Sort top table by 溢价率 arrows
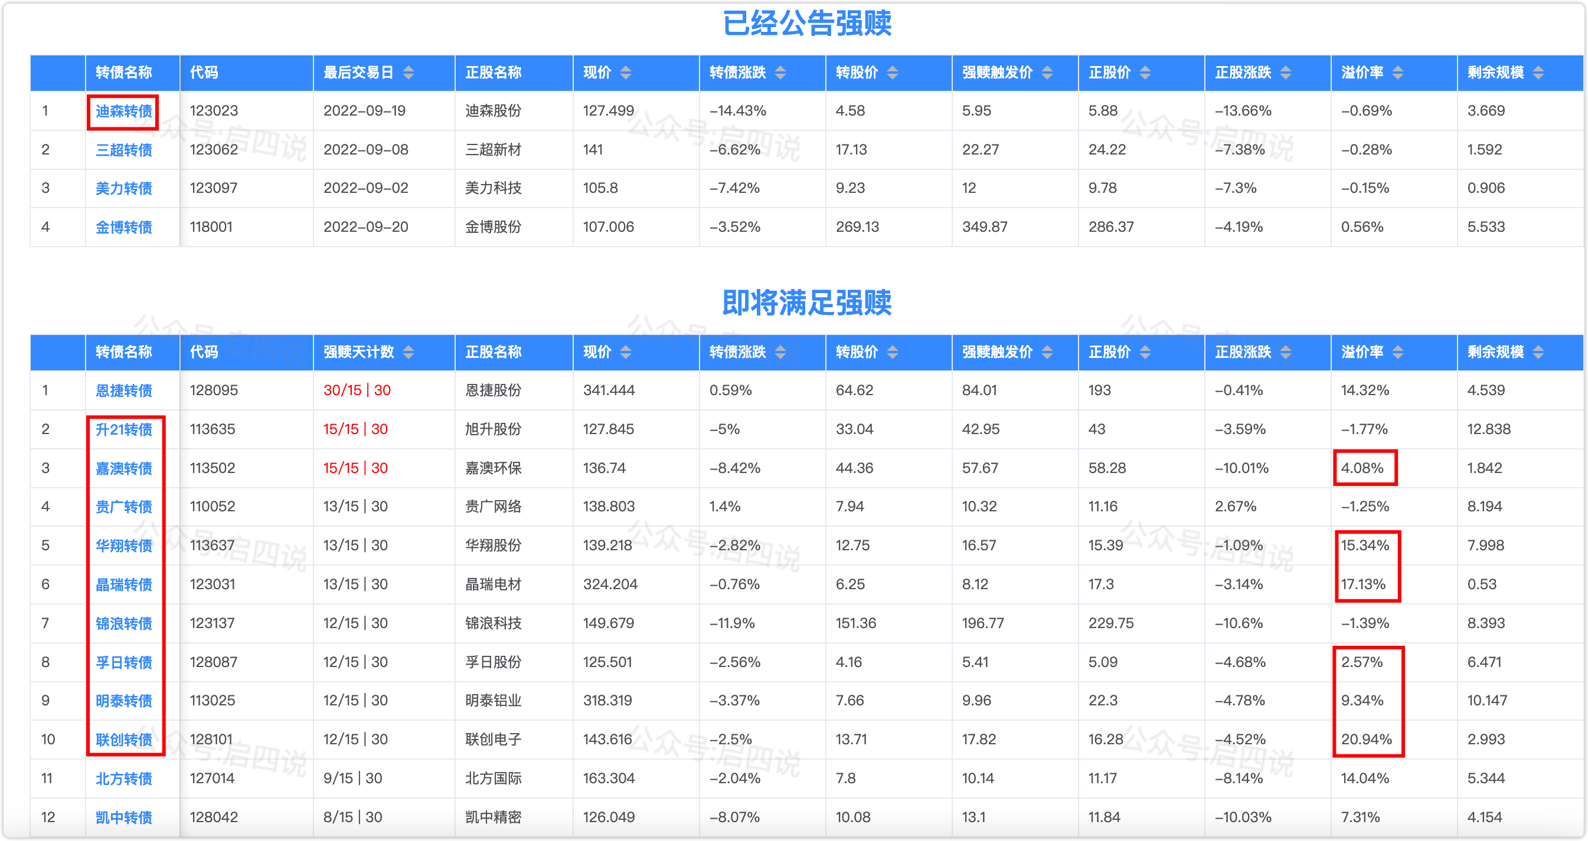Screen dimensions: 1588x841 pos(1398,73)
